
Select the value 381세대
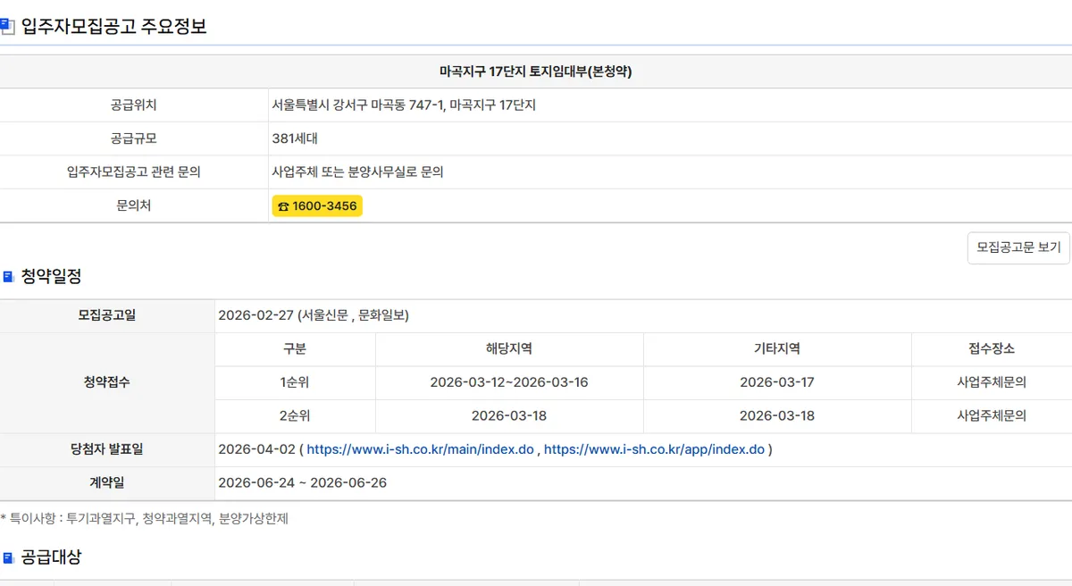(x=295, y=138)
